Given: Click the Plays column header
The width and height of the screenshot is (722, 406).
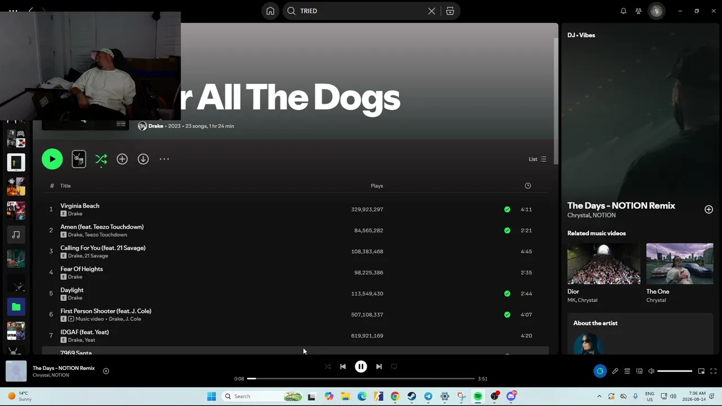Looking at the screenshot, I should pos(377,186).
